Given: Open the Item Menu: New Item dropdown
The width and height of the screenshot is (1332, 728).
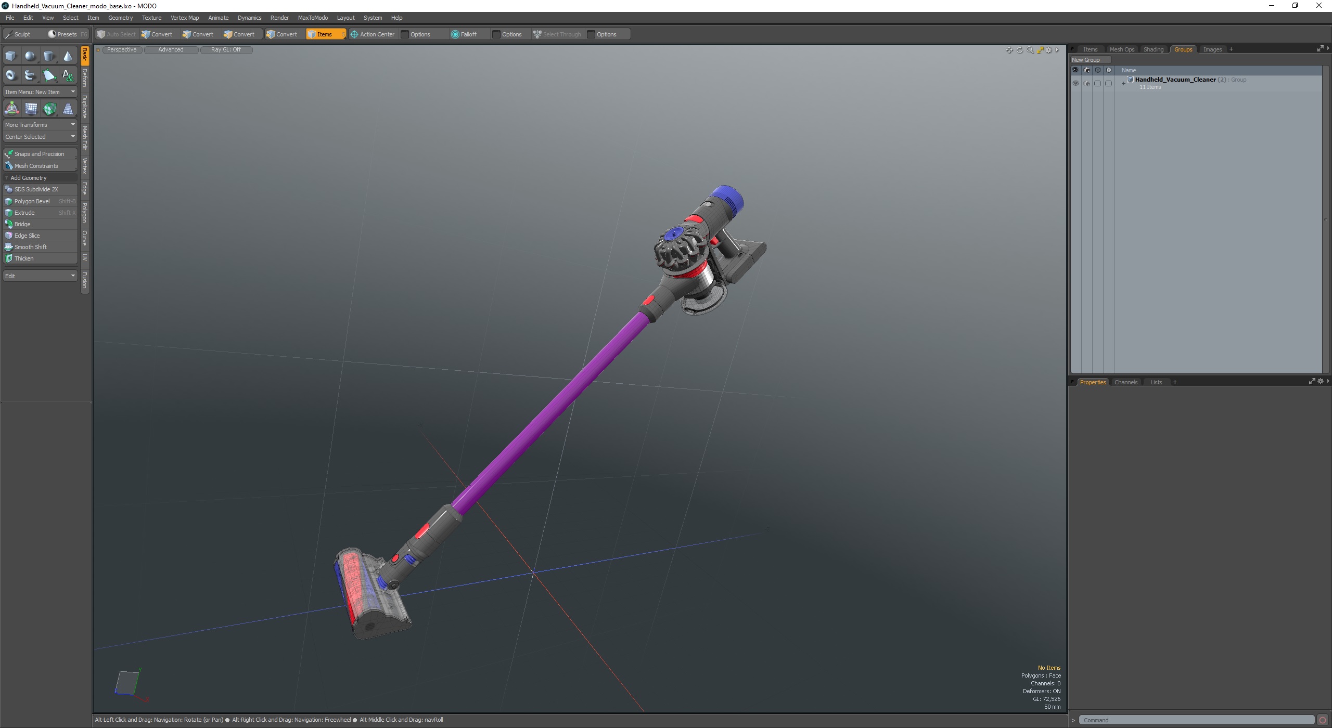Looking at the screenshot, I should [40, 92].
